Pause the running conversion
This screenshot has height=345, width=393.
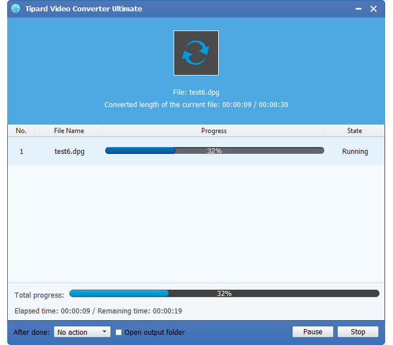[x=313, y=332]
